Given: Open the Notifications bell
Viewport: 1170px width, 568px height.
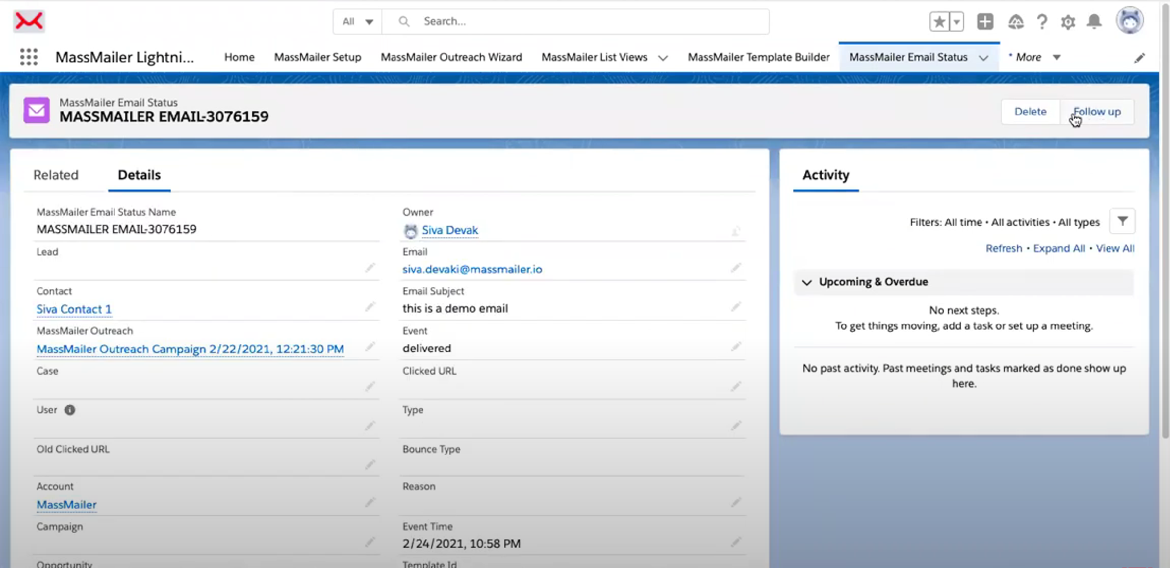Looking at the screenshot, I should (x=1094, y=21).
